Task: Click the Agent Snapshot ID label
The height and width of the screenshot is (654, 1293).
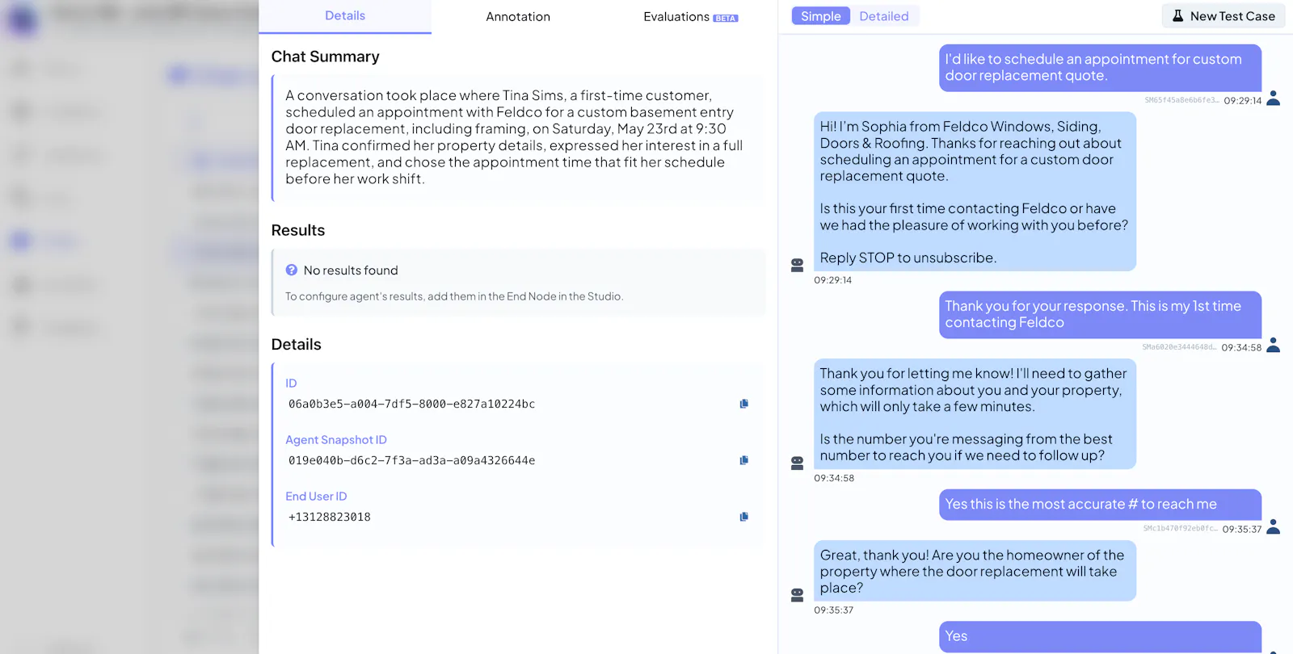Action: coord(336,440)
